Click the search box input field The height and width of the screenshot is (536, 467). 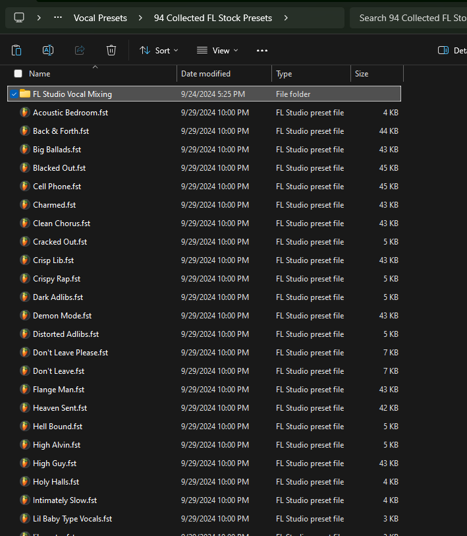tap(408, 18)
